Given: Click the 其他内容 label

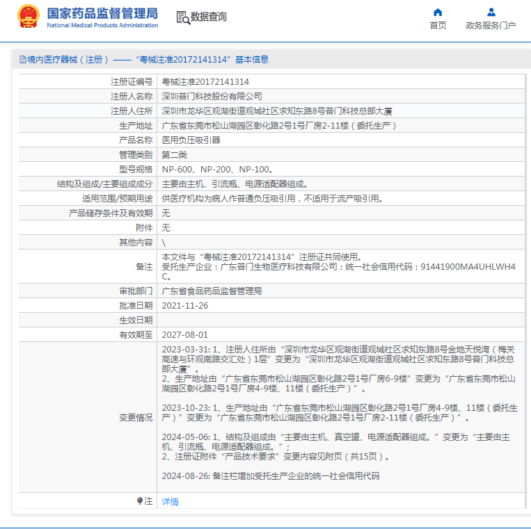Looking at the screenshot, I should 136,243.
